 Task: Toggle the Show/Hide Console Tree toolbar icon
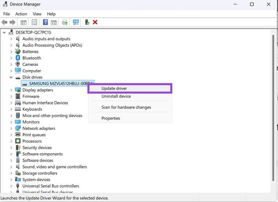[23, 22]
